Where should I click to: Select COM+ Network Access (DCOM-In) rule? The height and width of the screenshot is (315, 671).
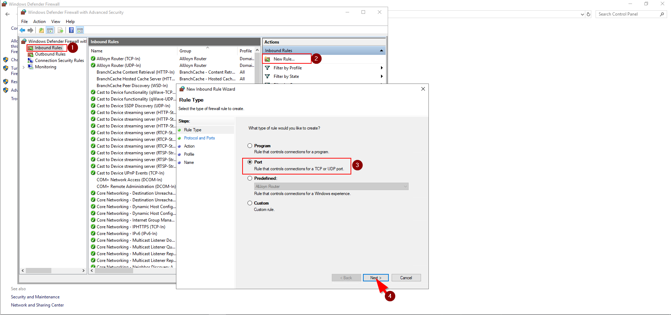(x=129, y=180)
